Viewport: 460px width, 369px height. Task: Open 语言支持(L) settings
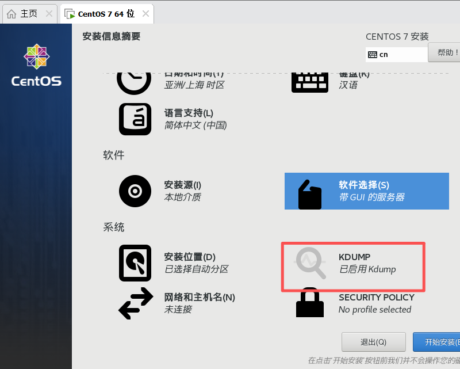click(189, 113)
